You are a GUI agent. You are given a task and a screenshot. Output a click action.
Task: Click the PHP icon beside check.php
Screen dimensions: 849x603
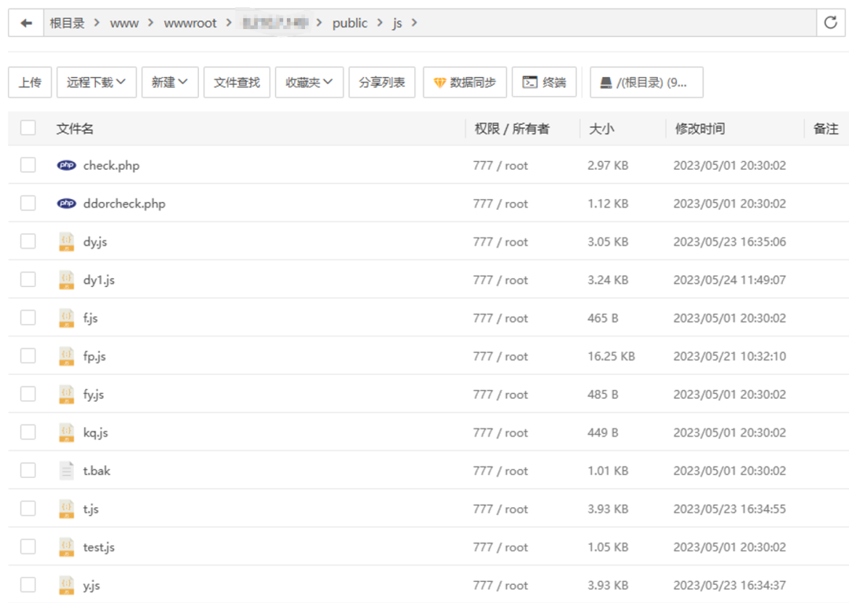pos(67,166)
